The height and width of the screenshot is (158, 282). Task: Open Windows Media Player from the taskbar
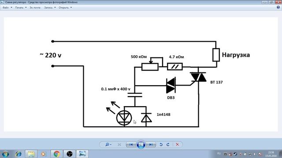tap(43, 154)
